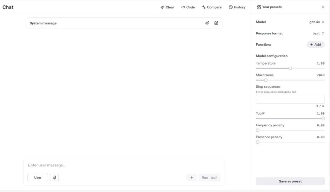Screen dimensions: 330x192
Task: Click the stop sequences 0 / 4 counter
Action: point(320,106)
